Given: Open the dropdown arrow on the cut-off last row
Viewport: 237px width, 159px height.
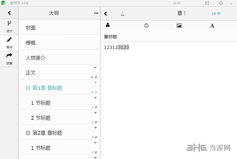Looking at the screenshot, I should click(96, 158).
